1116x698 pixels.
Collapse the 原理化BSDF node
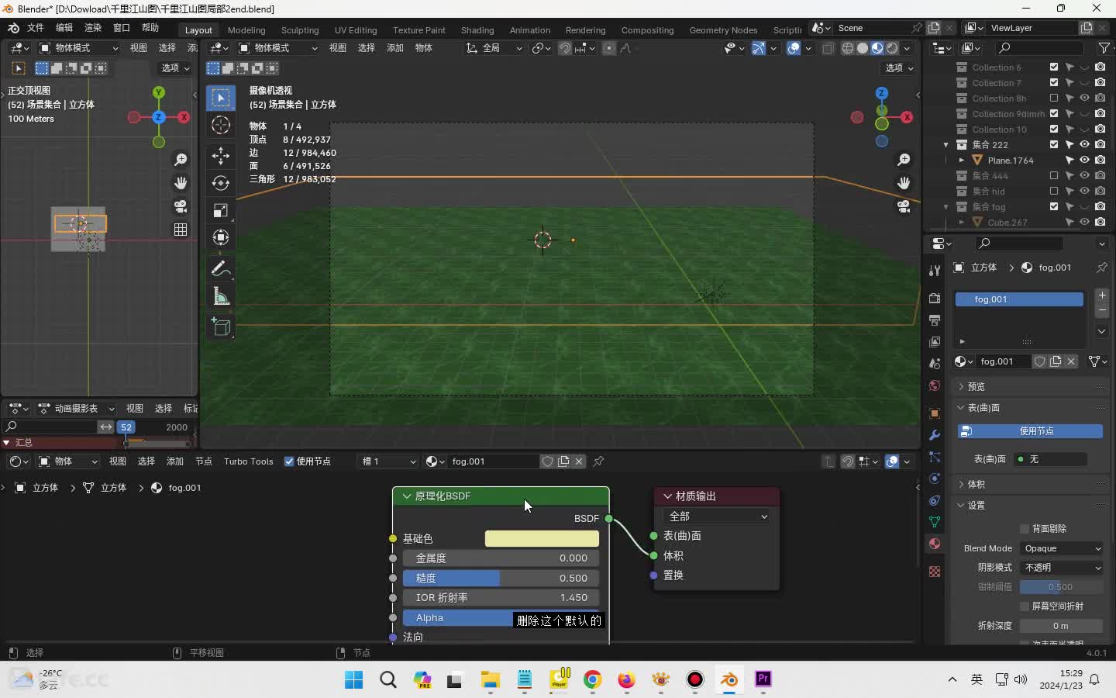point(407,496)
